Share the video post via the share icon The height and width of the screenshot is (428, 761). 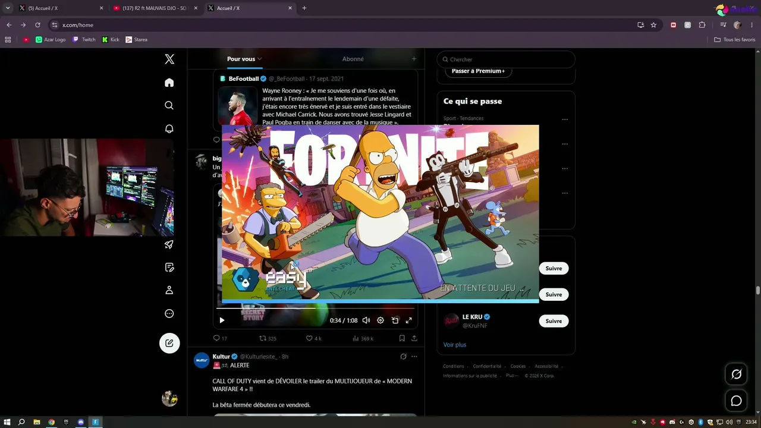click(x=414, y=338)
